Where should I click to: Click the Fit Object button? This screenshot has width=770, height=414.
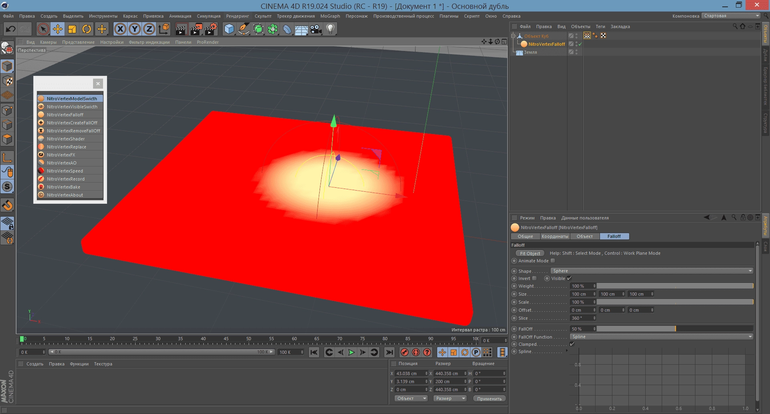click(x=530, y=253)
